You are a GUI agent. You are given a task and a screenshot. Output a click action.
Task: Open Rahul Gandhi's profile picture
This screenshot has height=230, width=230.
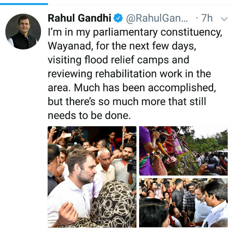coord(23,31)
